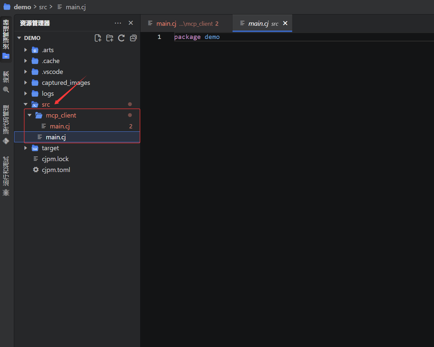This screenshot has height=347, width=434.
Task: Click the .arts folder icon
Action: pyautogui.click(x=35, y=50)
